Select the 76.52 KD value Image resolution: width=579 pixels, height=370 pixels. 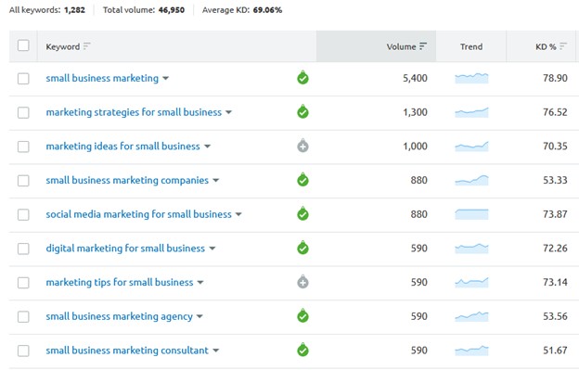tap(555, 112)
